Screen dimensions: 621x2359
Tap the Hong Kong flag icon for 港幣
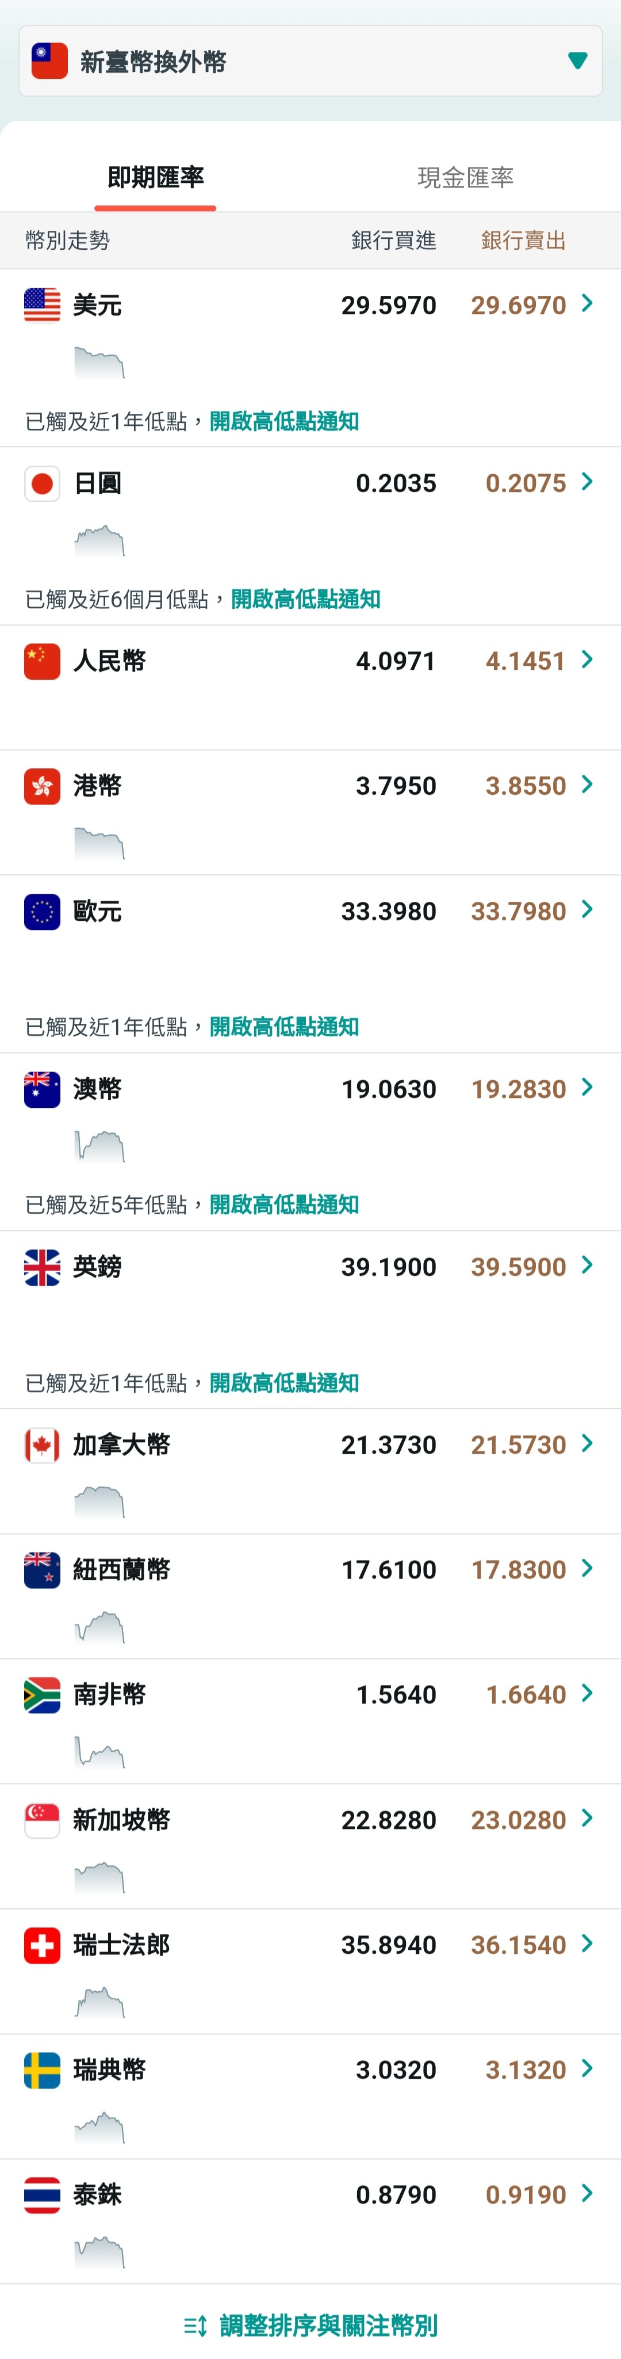[x=42, y=786]
